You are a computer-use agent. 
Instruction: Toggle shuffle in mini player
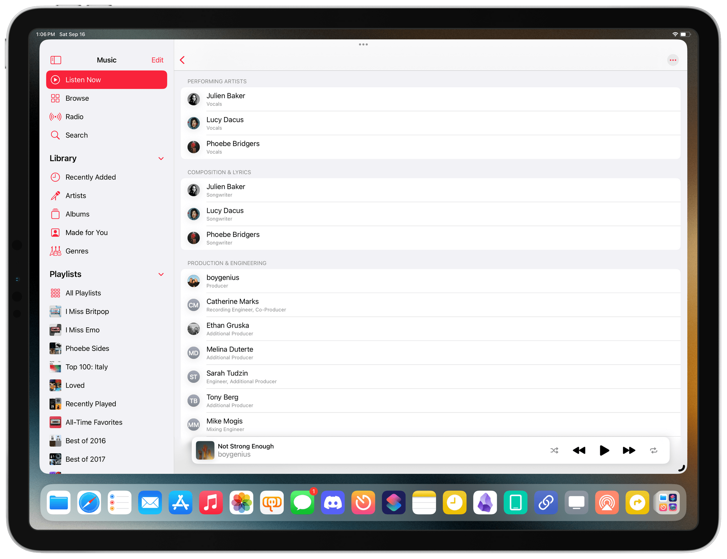(x=554, y=450)
